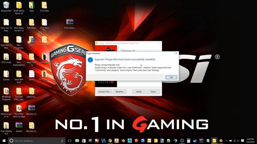
Task: Click the Cortana microphone icon
Action: tap(62, 140)
